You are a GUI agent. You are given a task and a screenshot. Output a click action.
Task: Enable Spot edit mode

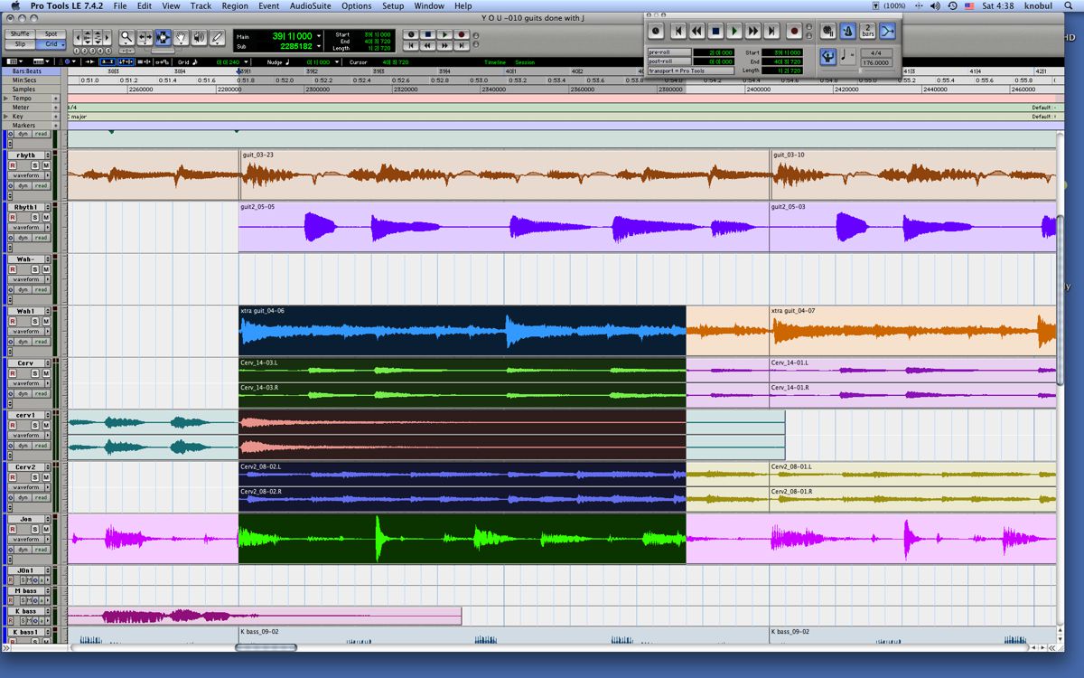click(51, 33)
